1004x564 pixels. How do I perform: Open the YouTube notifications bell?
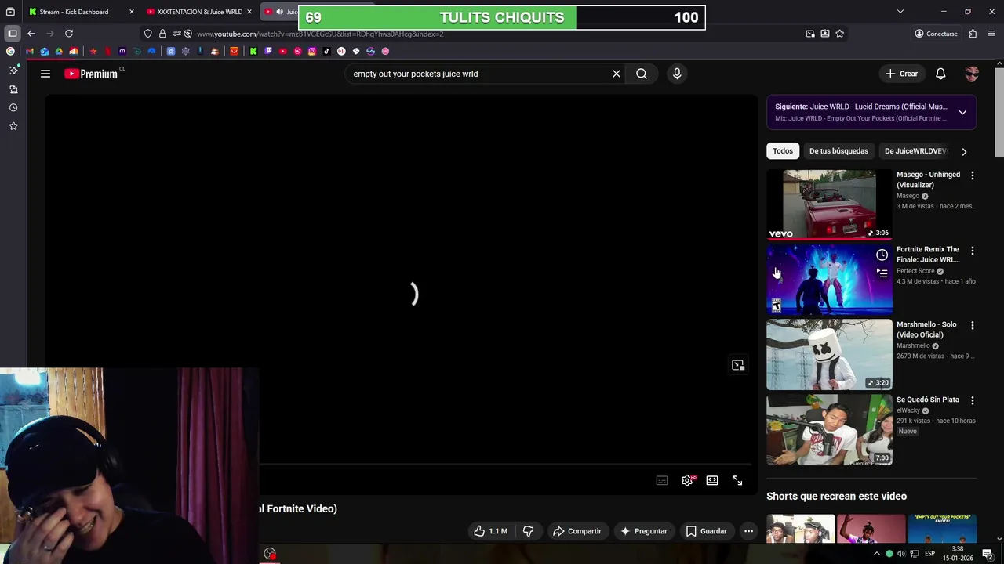[x=940, y=74]
